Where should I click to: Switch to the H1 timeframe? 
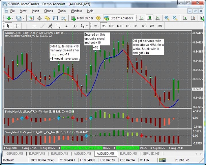tap(128, 26)
